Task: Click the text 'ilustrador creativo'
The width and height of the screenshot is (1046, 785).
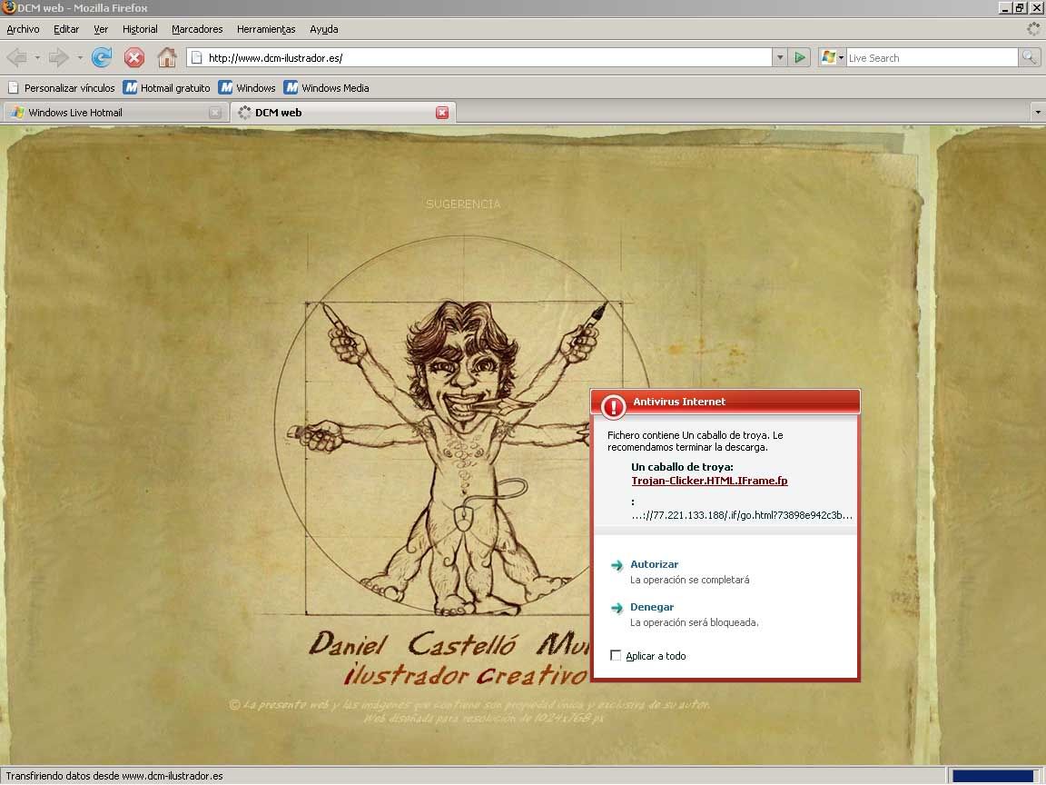Action: click(466, 675)
